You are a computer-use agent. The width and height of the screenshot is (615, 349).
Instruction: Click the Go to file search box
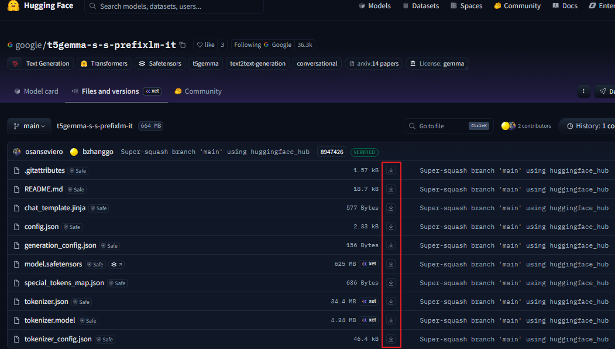pyautogui.click(x=448, y=126)
